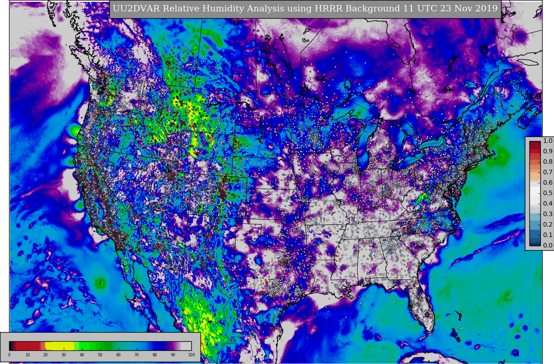Click the 40 tick label on humidity colorbar
This screenshot has width=554, height=364.
click(82, 355)
